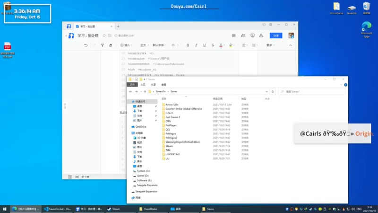Image resolution: width=378 pixels, height=213 pixels.
Task: Click undo in the document editor toolbar
Action: [x=86, y=45]
